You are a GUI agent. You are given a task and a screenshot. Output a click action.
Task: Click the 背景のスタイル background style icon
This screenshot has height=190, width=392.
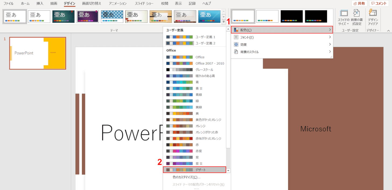[236, 52]
